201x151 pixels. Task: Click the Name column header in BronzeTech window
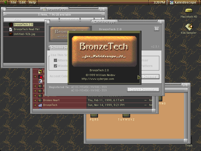(31, 20)
